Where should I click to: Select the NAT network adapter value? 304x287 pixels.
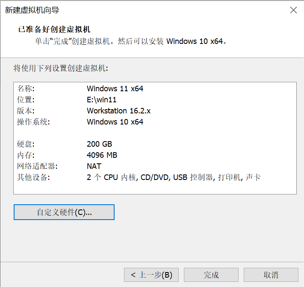tap(94, 166)
